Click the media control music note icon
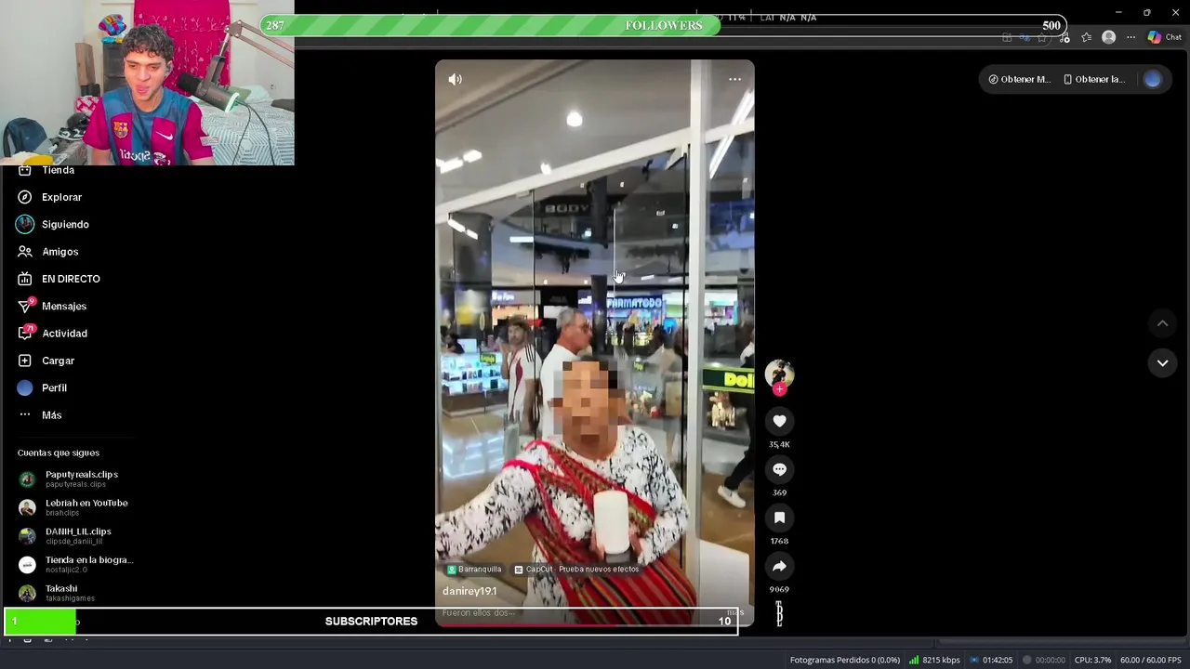Viewport: 1190px width, 669px height. pos(1064,37)
